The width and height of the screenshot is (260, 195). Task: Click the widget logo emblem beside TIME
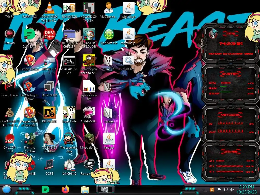[x=213, y=33]
